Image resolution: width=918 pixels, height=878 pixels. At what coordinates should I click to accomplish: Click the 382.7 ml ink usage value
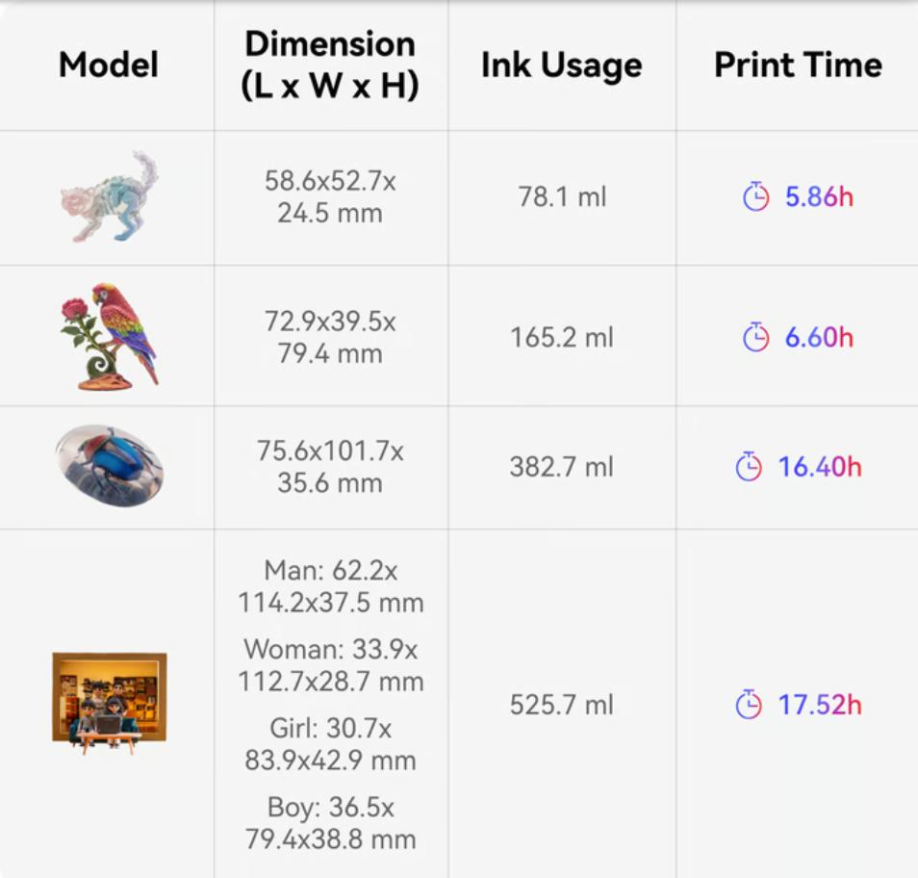point(562,467)
